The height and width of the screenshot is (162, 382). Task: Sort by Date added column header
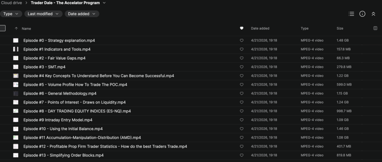point(260,28)
